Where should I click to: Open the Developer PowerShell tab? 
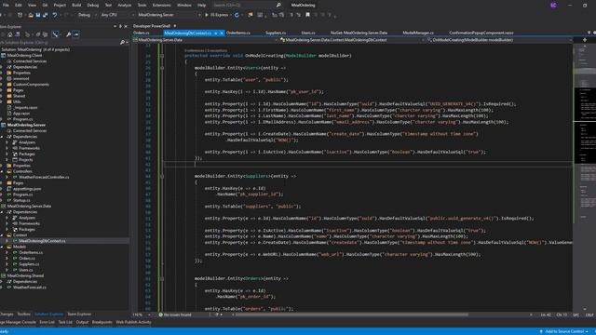click(x=152, y=26)
